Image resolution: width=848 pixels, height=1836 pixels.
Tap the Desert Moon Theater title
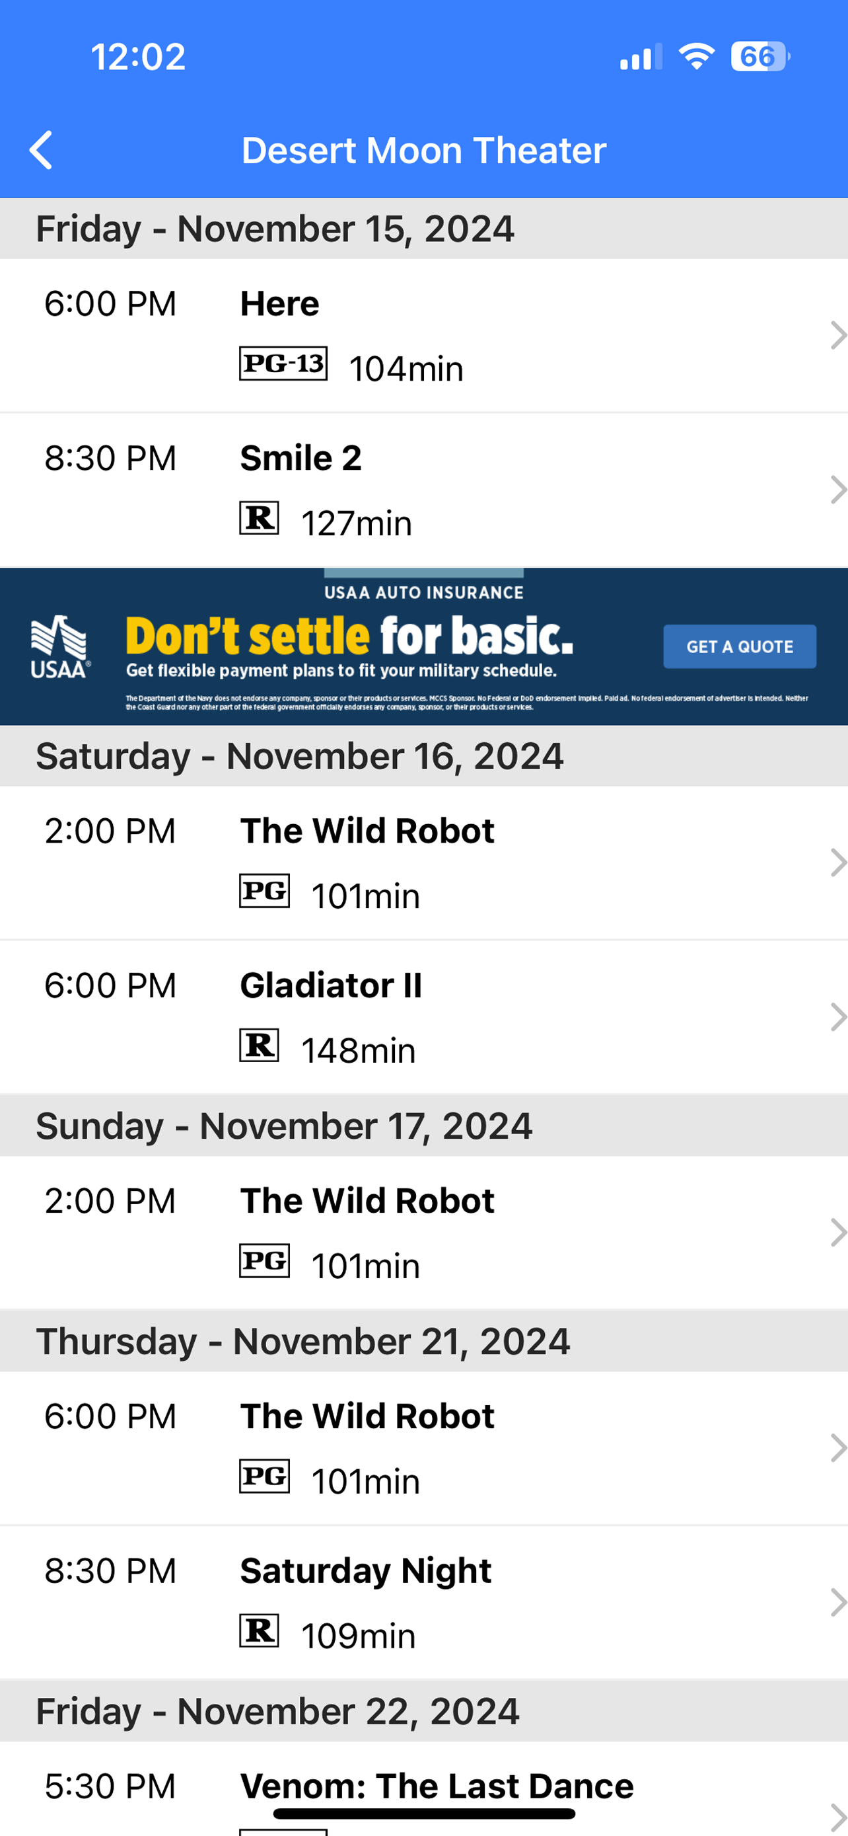coord(423,151)
